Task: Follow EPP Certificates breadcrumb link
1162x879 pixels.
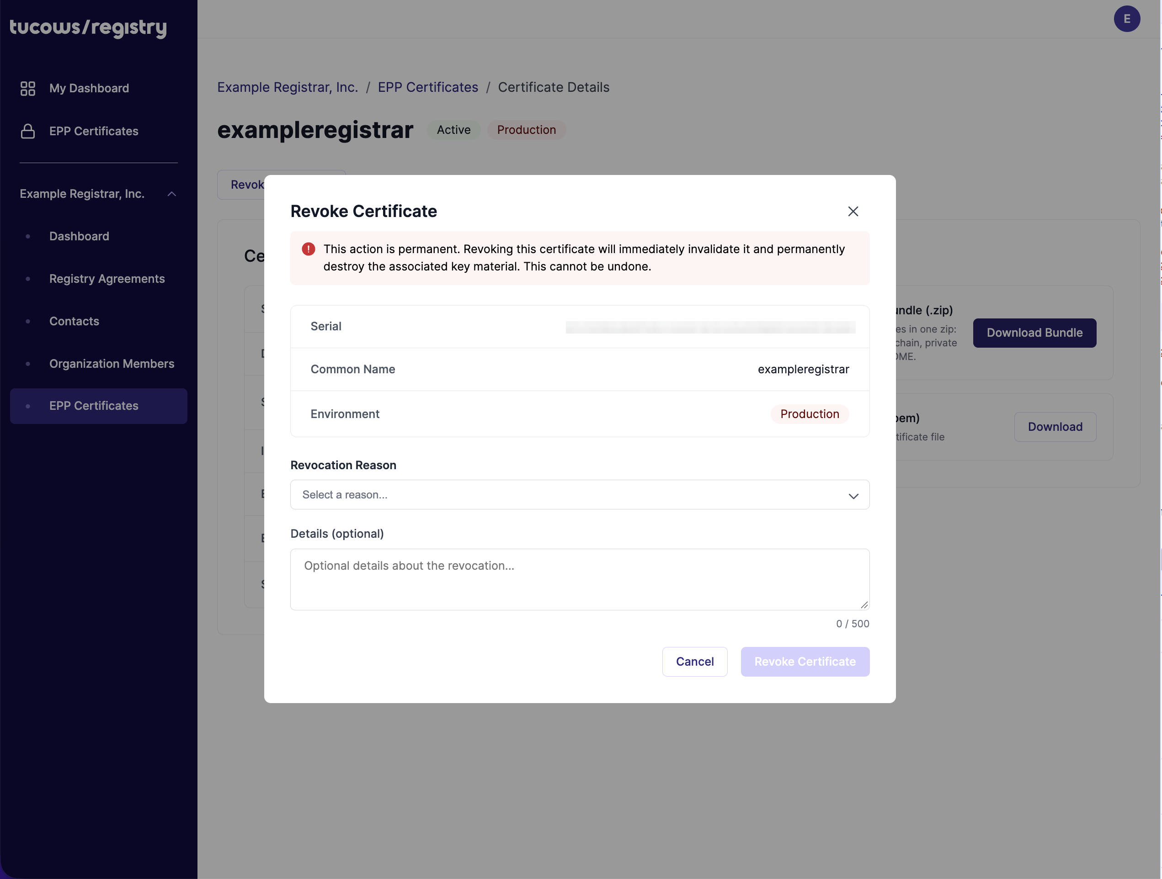Action: (x=427, y=87)
